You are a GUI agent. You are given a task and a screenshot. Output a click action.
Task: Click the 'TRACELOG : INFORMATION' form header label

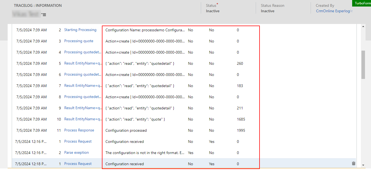[x=38, y=5]
